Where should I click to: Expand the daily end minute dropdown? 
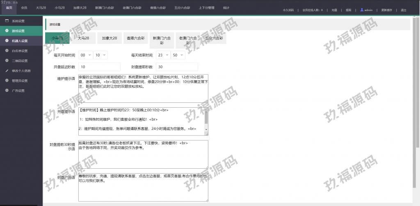(x=178, y=55)
